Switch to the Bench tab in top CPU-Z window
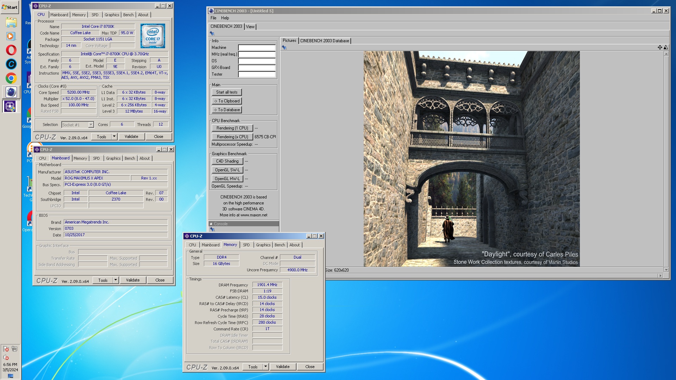 click(129, 15)
